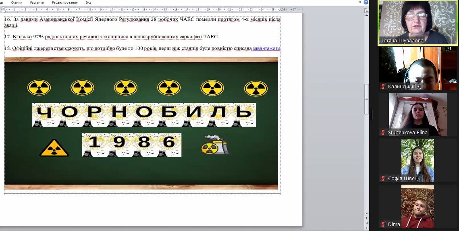Click the last radiation symbol in the top row
Screen dimensions: 459x231
[256, 88]
